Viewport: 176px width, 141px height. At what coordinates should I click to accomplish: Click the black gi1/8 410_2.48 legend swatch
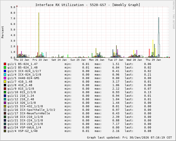click(x=5, y=85)
